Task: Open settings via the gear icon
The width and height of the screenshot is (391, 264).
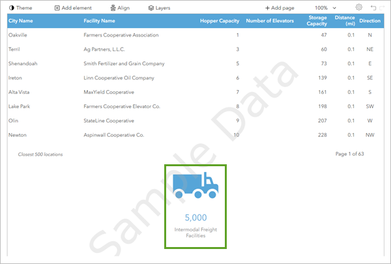Action: [359, 7]
